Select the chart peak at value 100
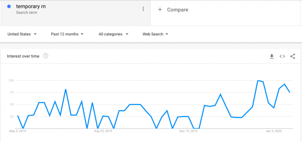The image size is (302, 142). [258, 80]
